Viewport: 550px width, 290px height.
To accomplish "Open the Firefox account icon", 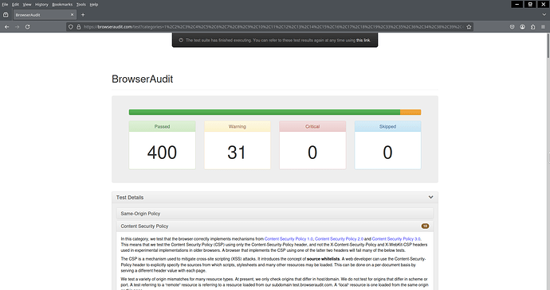I will pyautogui.click(x=522, y=27).
